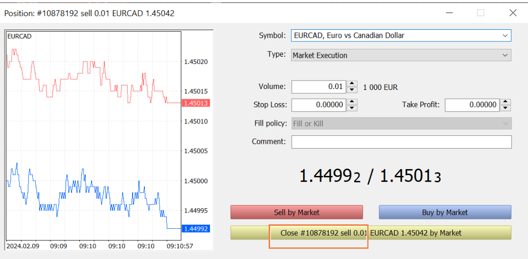Click the blue 1.44992 bid price tag
Screen dimensions: 528x259
[195, 228]
